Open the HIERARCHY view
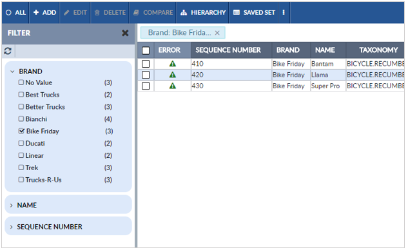The height and width of the screenshot is (250, 408). pyautogui.click(x=202, y=13)
